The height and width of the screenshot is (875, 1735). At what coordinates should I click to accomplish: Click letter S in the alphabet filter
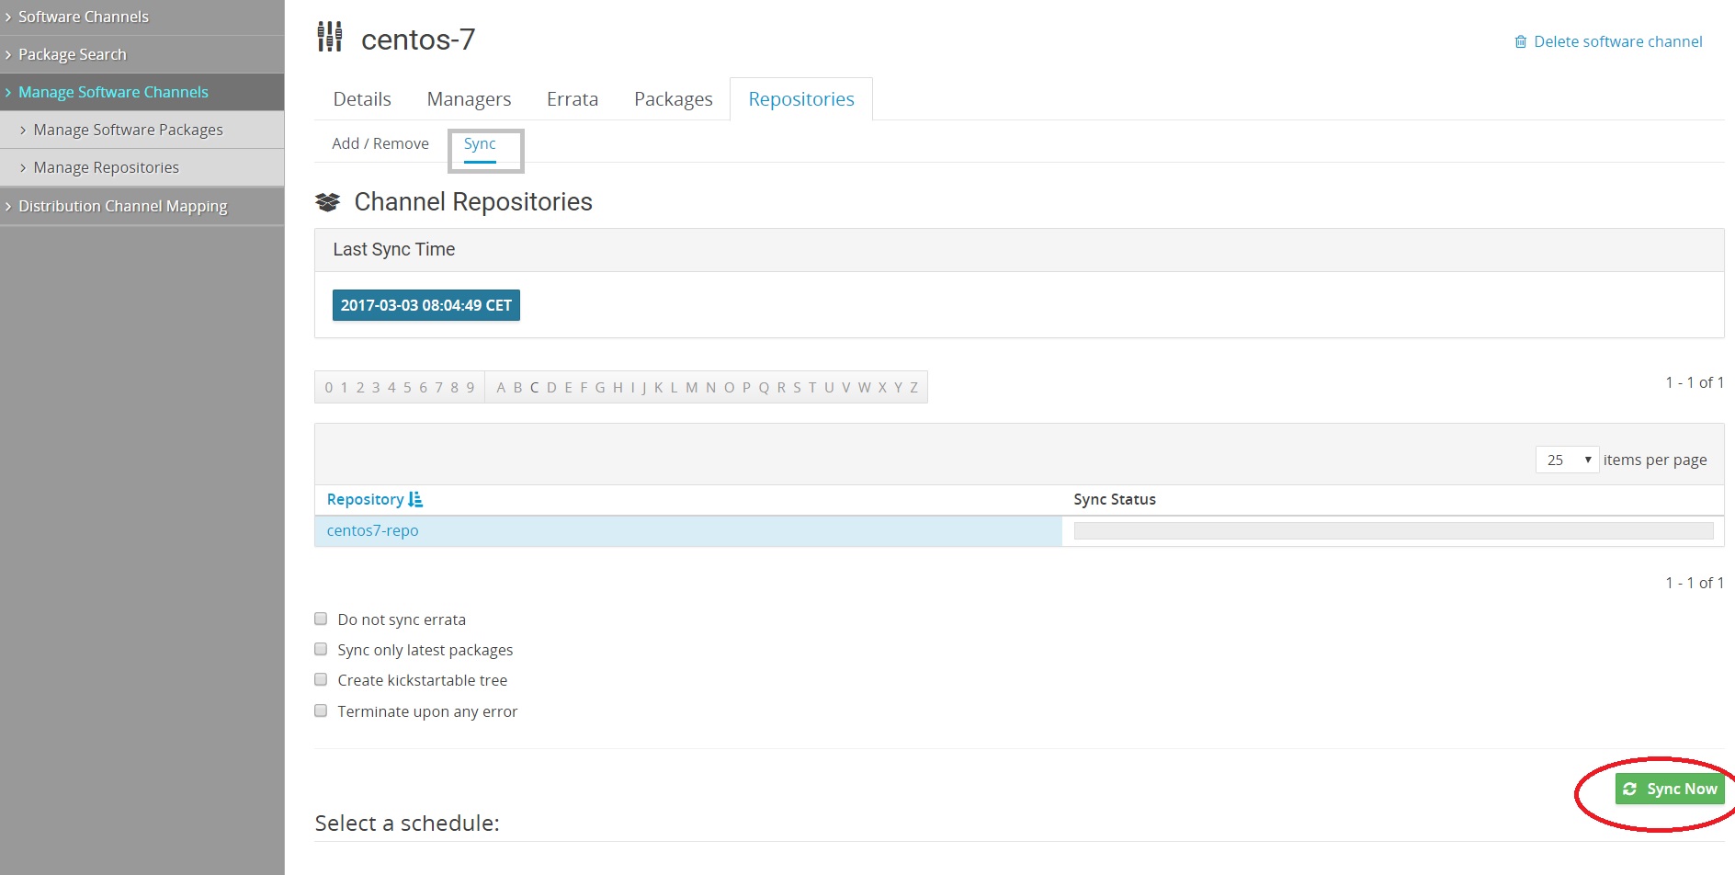tap(797, 387)
